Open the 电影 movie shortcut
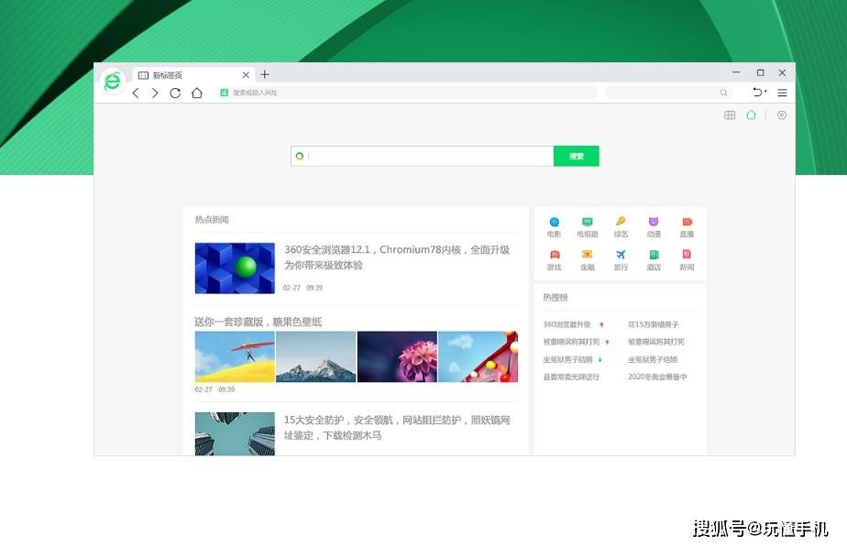 point(555,227)
